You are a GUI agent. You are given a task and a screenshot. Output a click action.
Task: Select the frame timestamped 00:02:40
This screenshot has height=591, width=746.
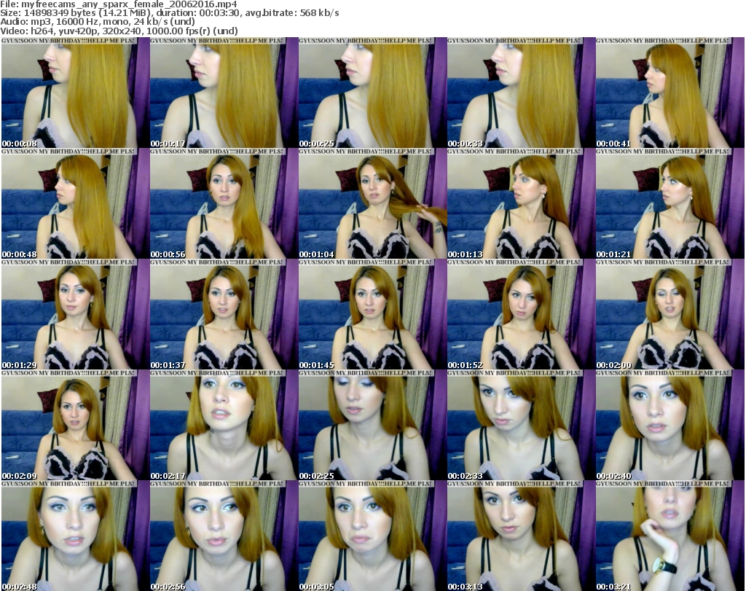coord(670,425)
